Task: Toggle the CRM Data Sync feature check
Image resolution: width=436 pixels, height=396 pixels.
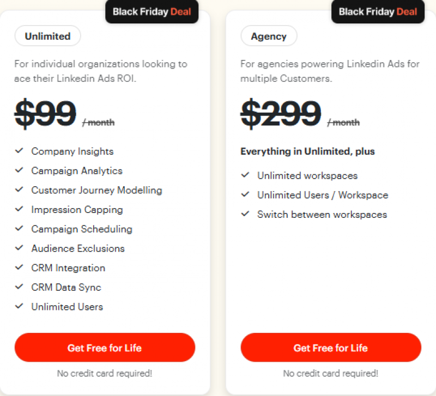Action: (x=20, y=287)
